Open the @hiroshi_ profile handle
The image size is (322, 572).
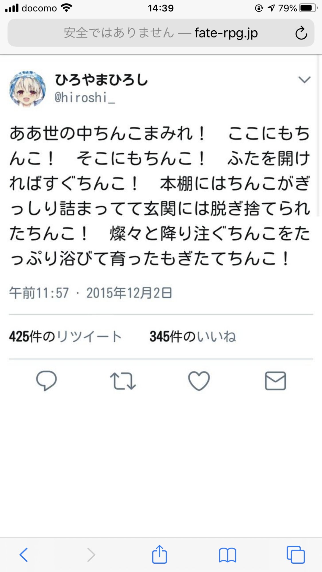coord(85,98)
